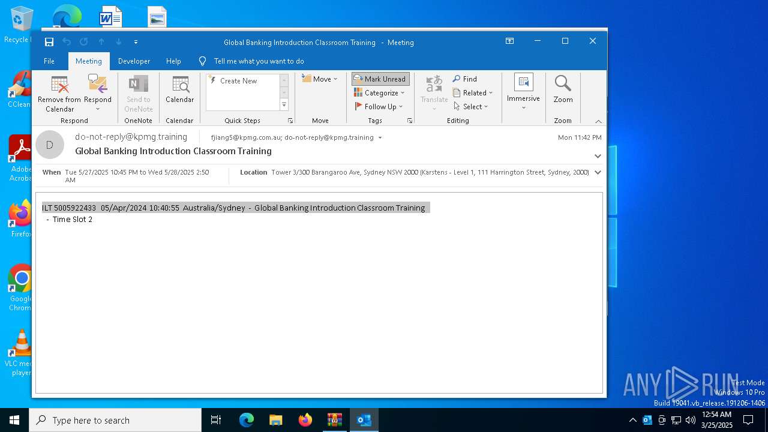Toggle Mark Unread
Viewport: 768px width, 432px height.
(380, 79)
